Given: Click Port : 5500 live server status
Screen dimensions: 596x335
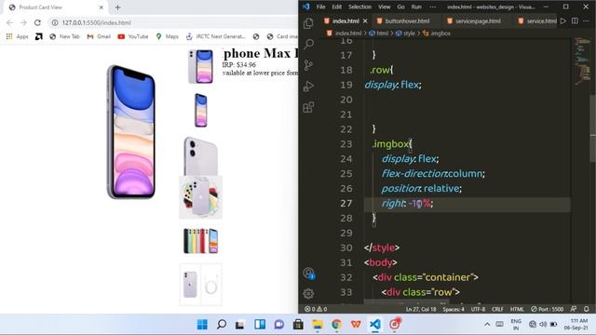Looking at the screenshot, I should coord(547,309).
